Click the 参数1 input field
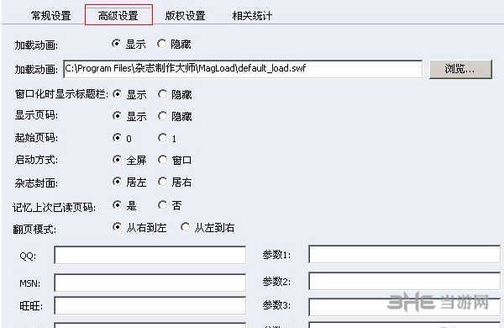This screenshot has width=504, height=328. (x=404, y=254)
